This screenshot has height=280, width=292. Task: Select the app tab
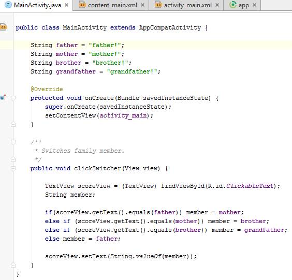point(242,5)
